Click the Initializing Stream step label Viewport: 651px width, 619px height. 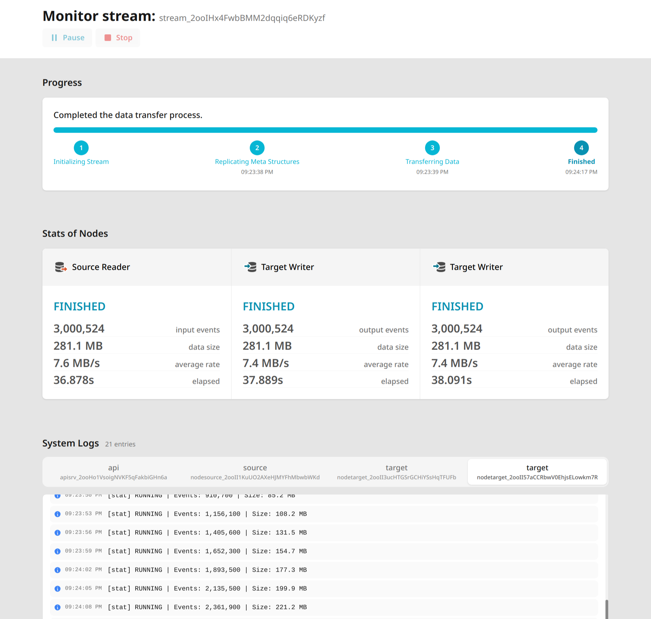pyautogui.click(x=81, y=161)
